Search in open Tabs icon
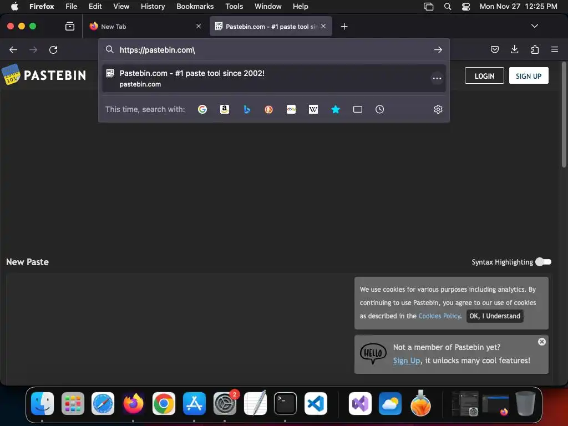 (358, 109)
